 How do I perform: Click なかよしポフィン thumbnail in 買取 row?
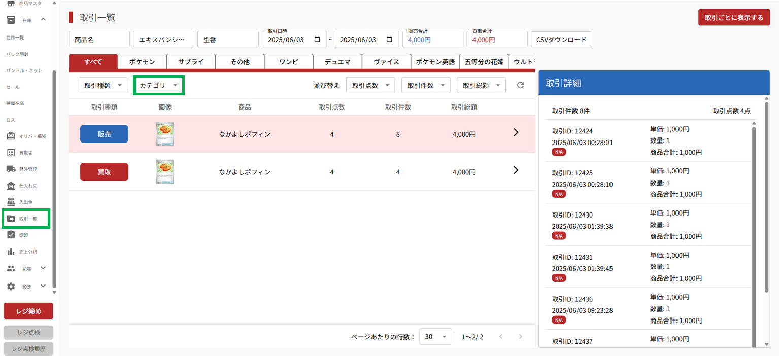pos(165,172)
